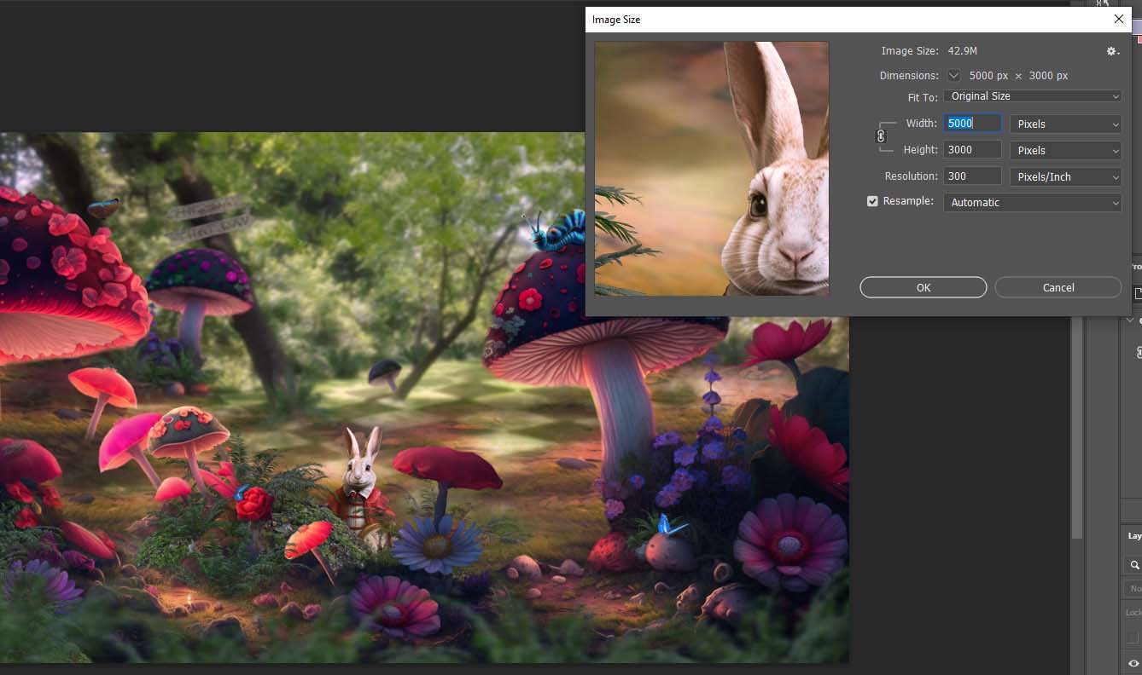Open the Height units dropdown
Screen dimensions: 1142x675
tap(1065, 151)
